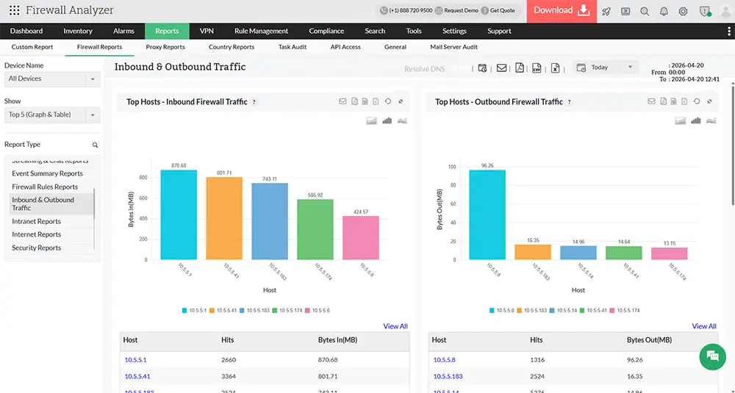Open the Rule Management tab
The image size is (735, 393).
tap(261, 31)
